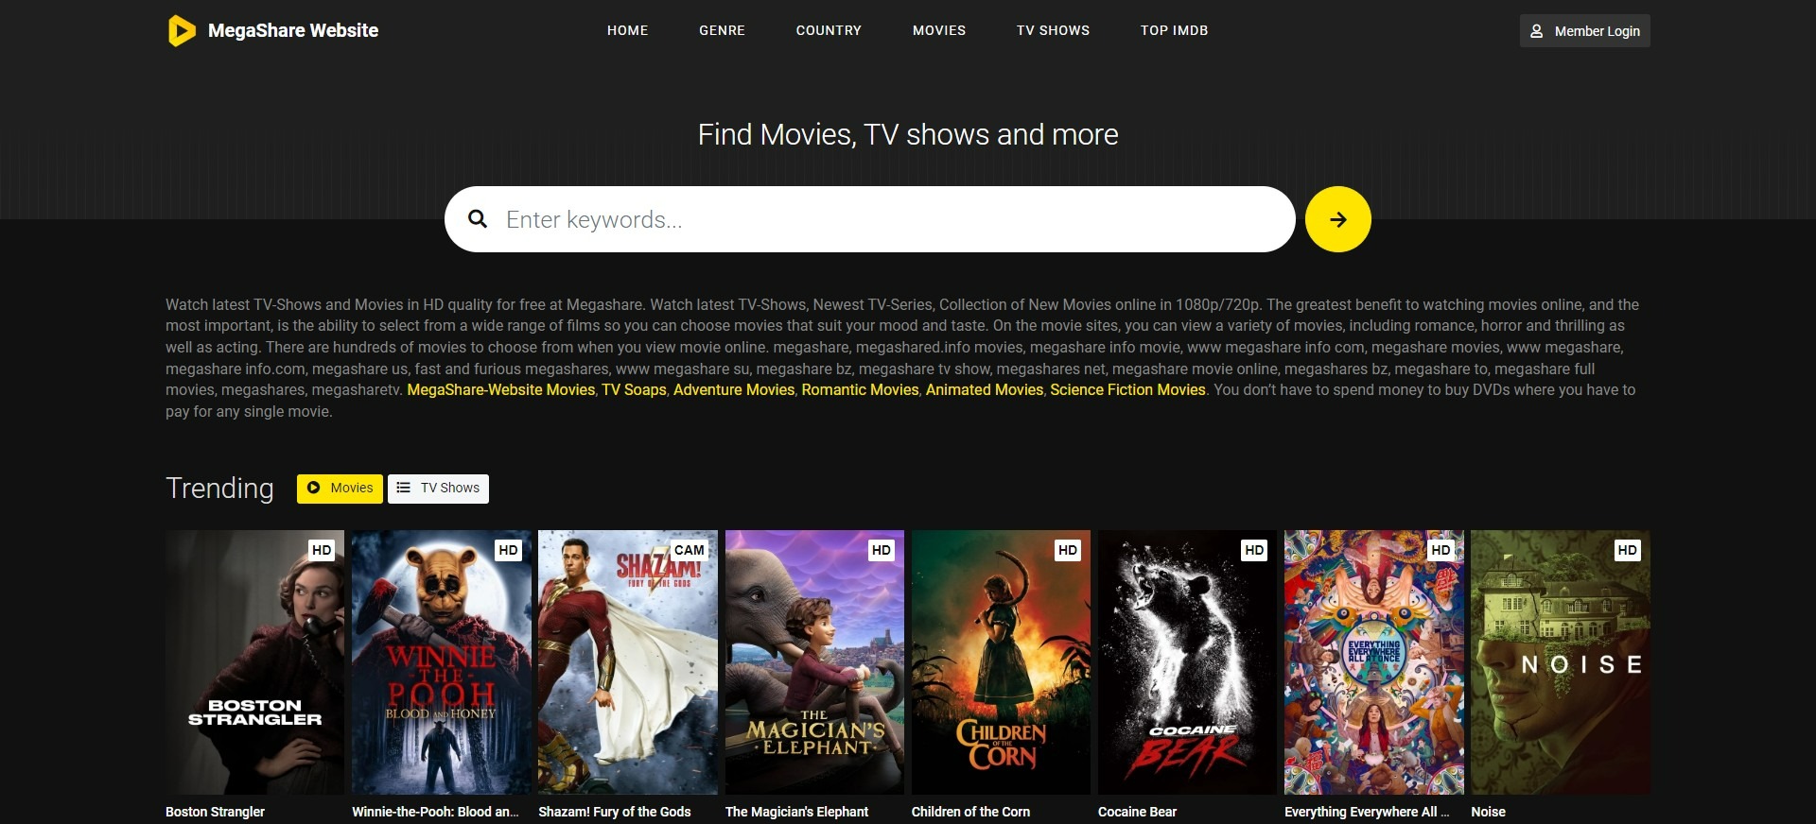Select the Movies trending tab
Image resolution: width=1816 pixels, height=824 pixels.
[x=340, y=489]
